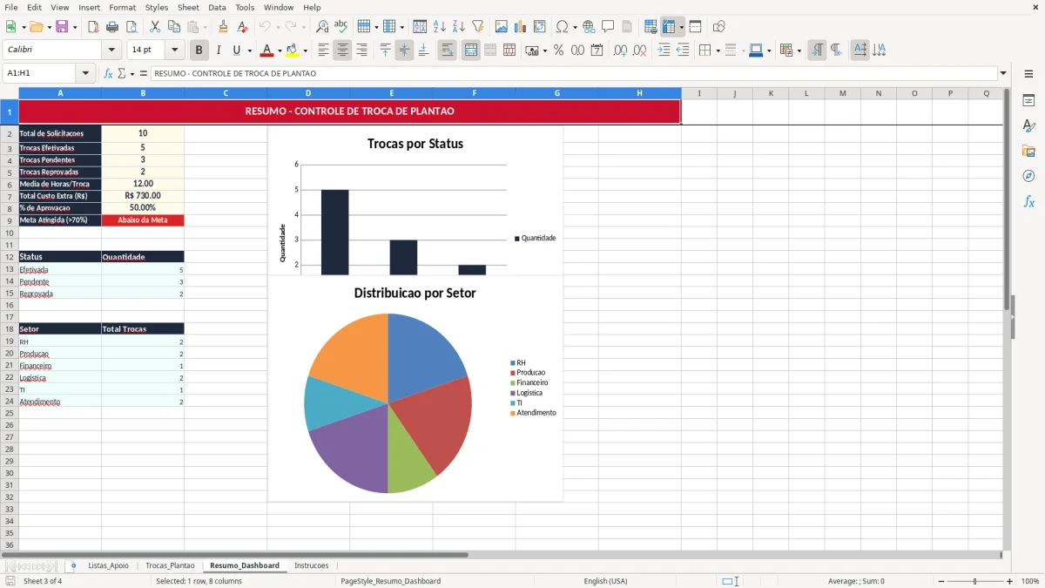Screen dimensions: 1045x588
Task: Toggle Bold formatting
Action: pos(199,51)
